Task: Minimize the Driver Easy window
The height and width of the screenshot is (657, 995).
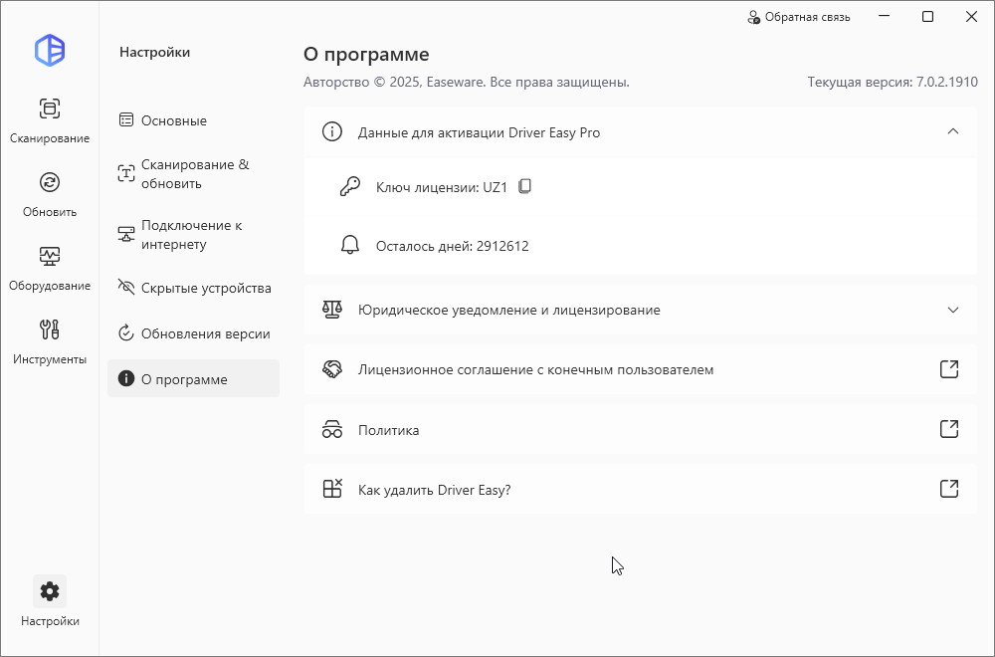Action: 884,17
